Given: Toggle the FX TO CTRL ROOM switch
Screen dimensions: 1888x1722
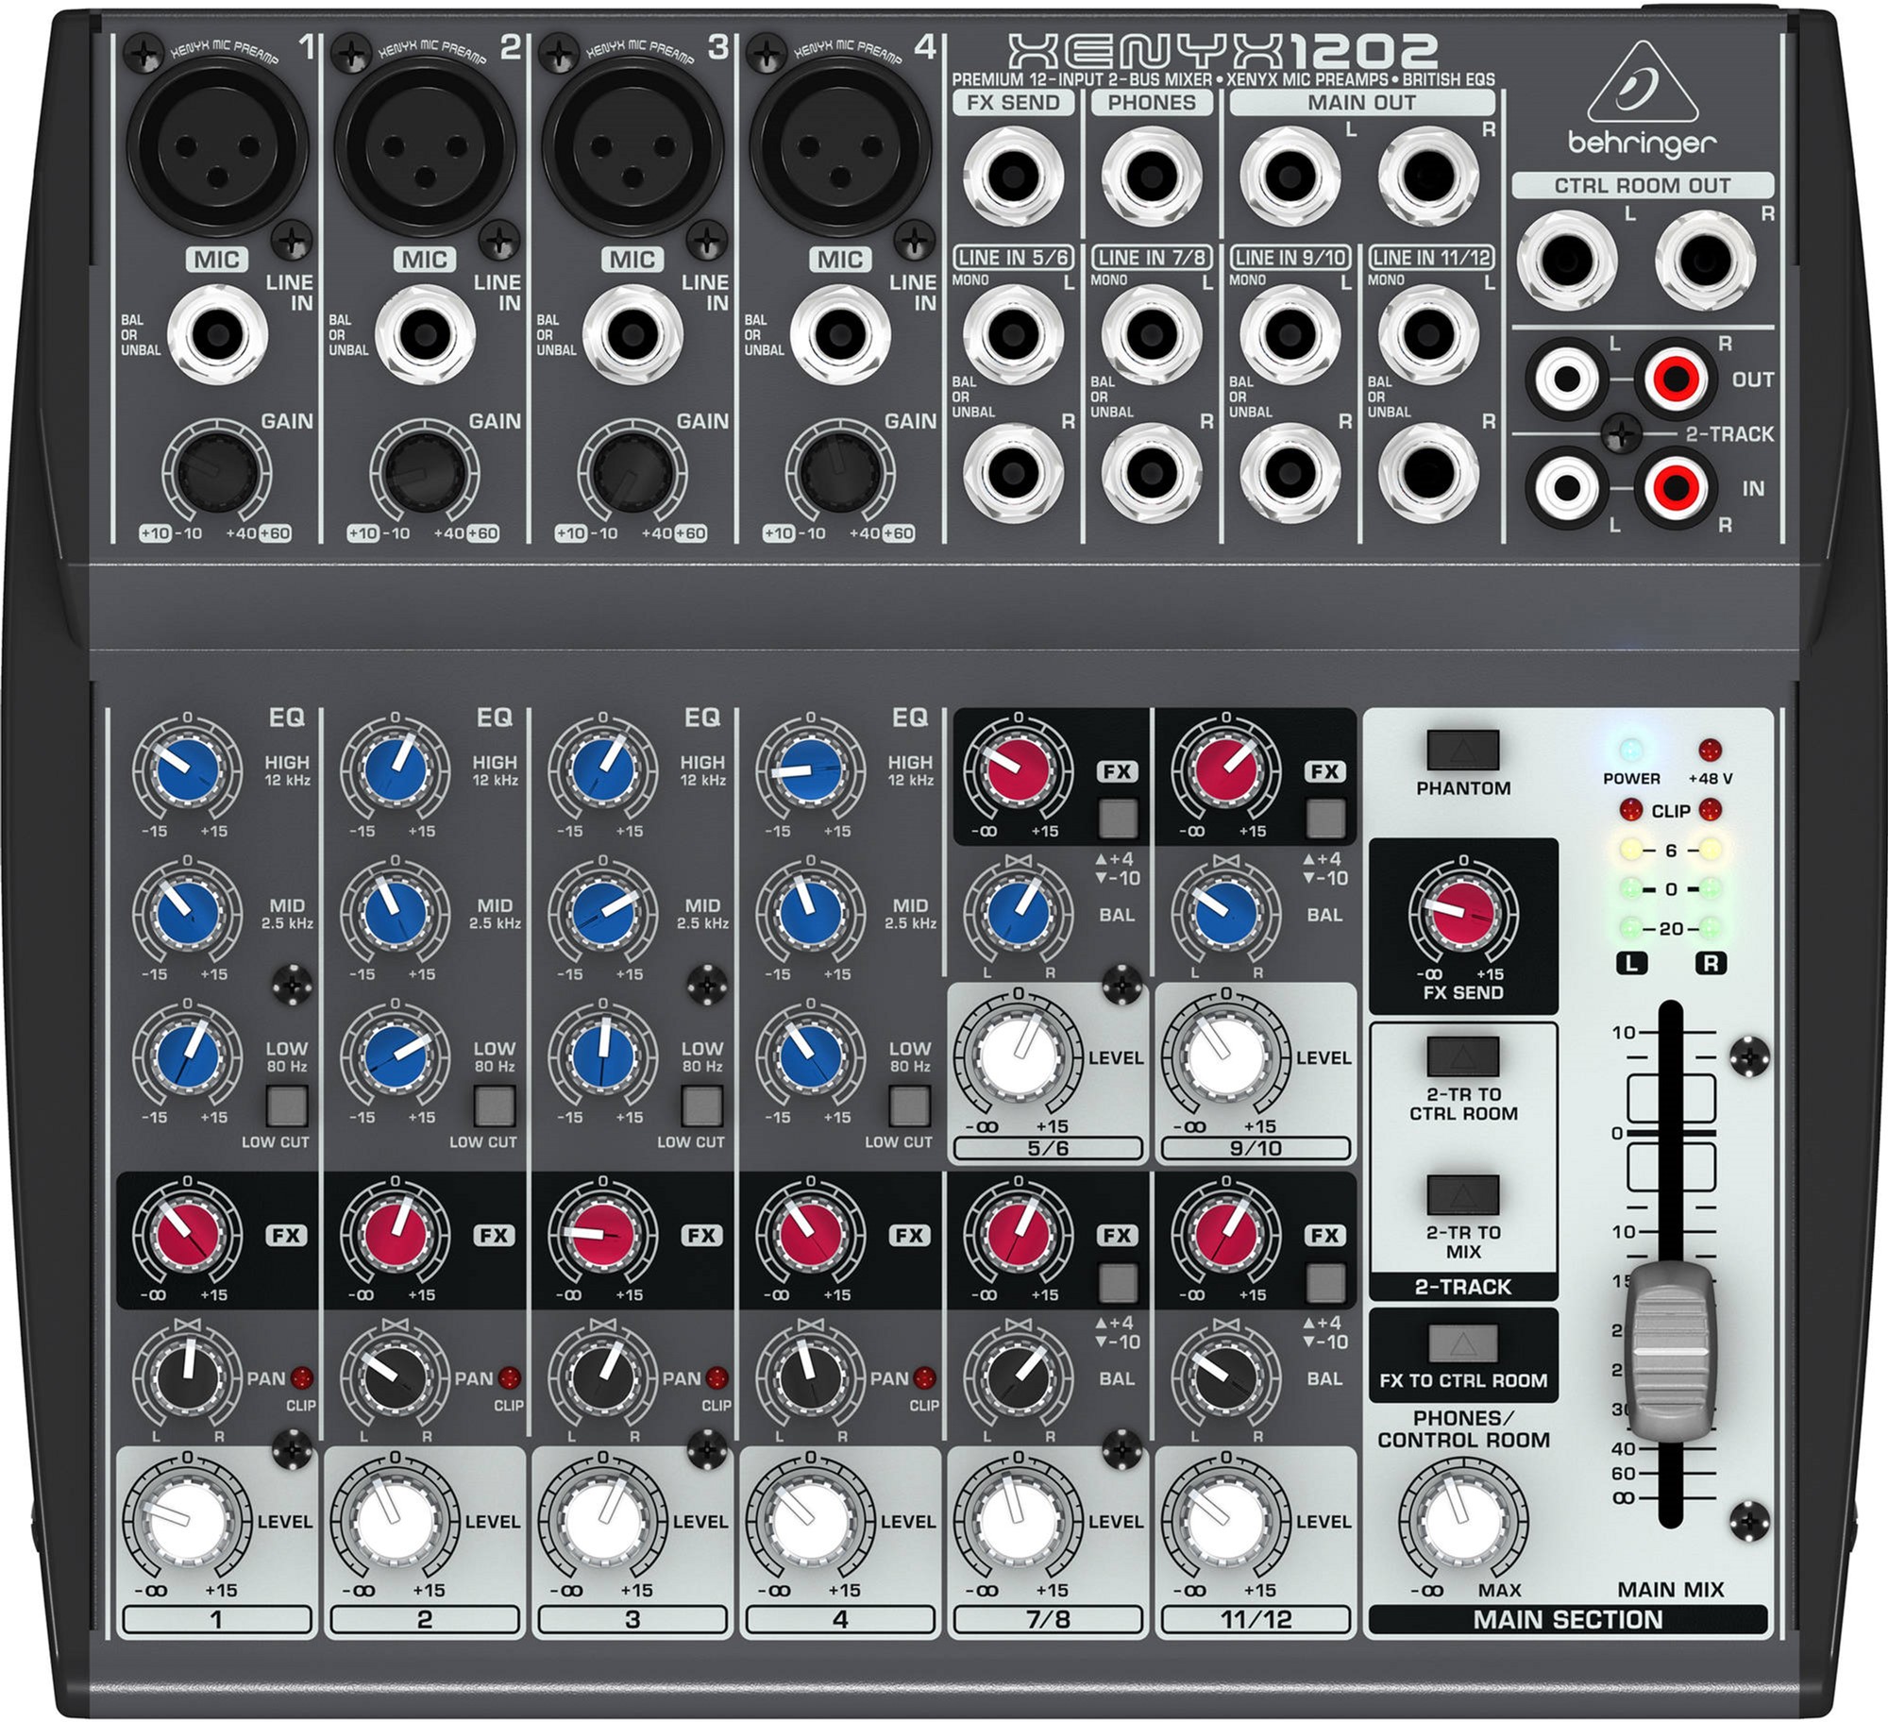Looking at the screenshot, I should 1463,1343.
